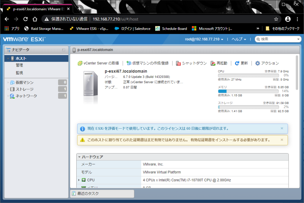Image resolution: width=304 pixels, height=203 pixels.
Task: Dismiss the evaluation mode license notice
Action: [x=282, y=128]
